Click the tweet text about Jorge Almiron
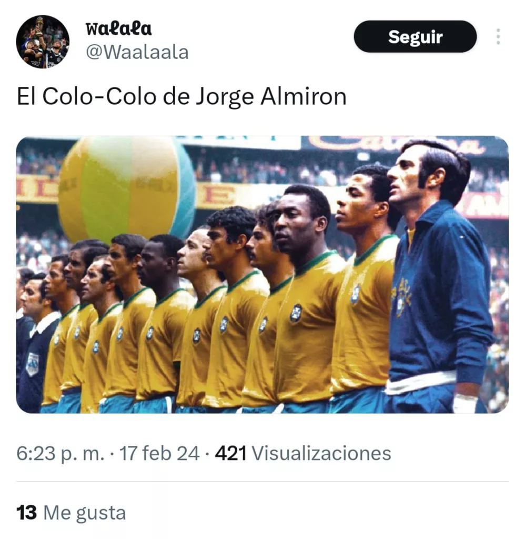Viewport: 525px width, 539px height. [x=181, y=97]
